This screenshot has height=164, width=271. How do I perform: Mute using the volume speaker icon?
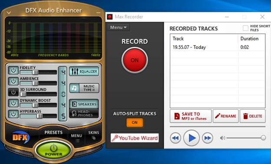[x=223, y=138]
